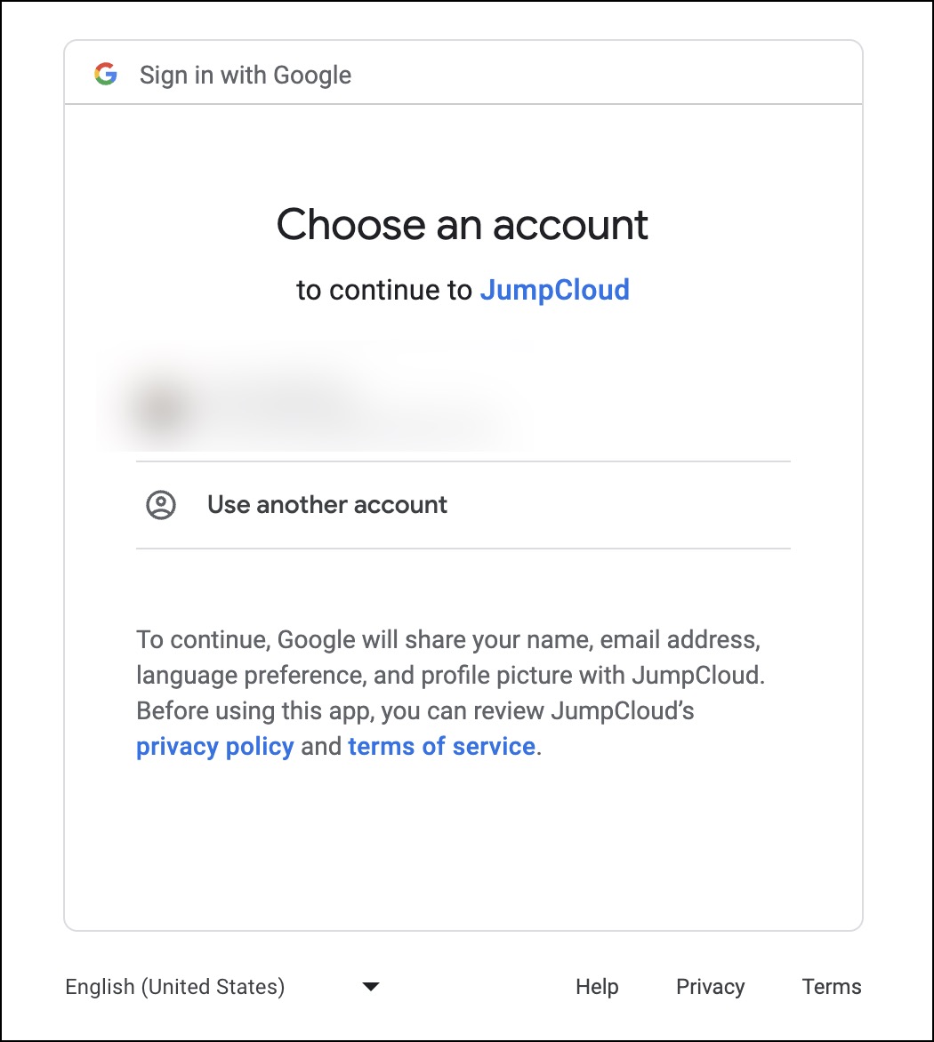
Task: Open the English (United States) language selector
Action: (x=175, y=987)
